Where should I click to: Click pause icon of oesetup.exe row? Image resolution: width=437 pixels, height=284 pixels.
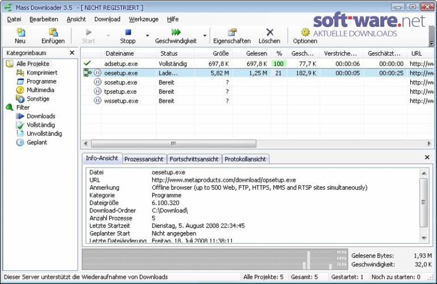(97, 73)
